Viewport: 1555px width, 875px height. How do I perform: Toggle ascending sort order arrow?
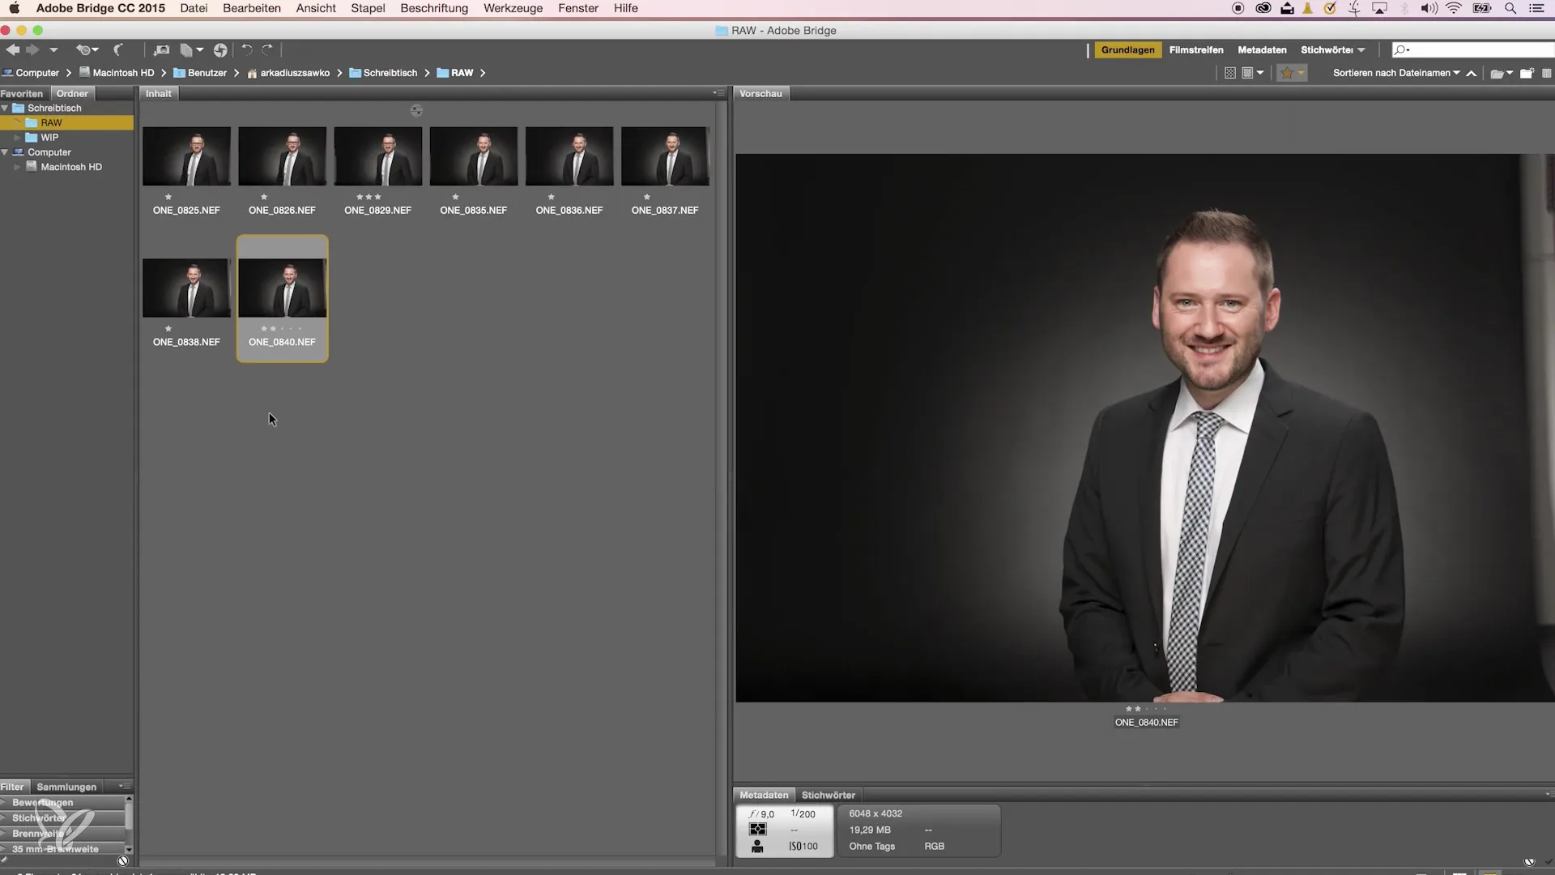click(x=1471, y=73)
